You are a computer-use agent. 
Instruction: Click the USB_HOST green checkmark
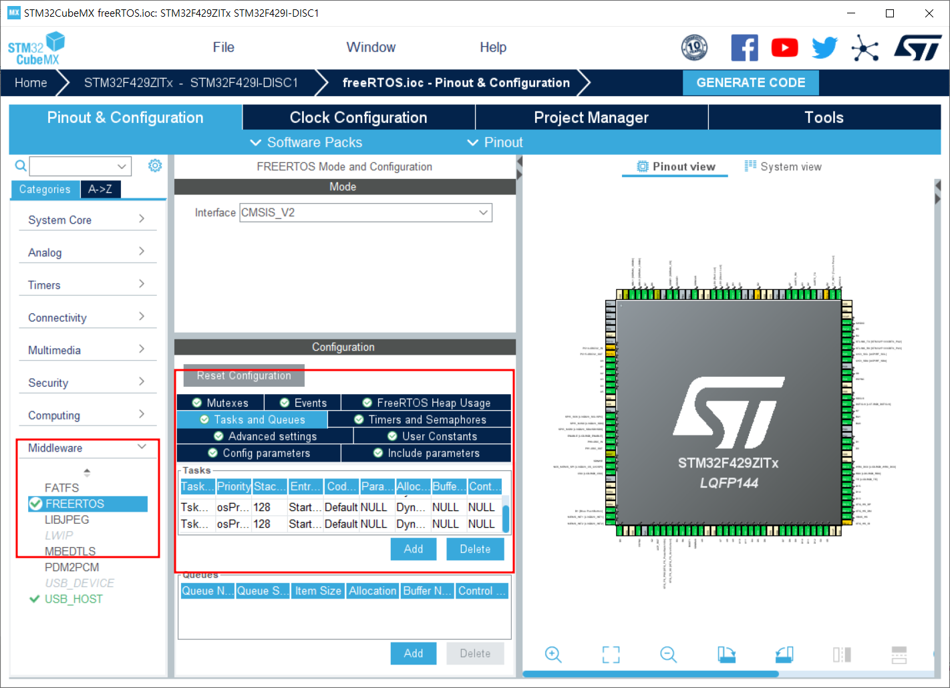35,599
